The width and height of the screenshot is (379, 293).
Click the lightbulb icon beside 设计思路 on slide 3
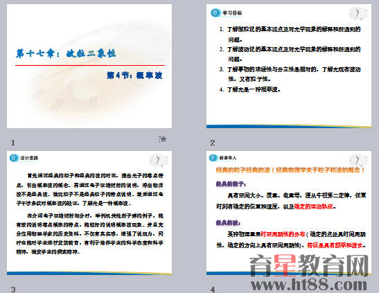coord(14,158)
